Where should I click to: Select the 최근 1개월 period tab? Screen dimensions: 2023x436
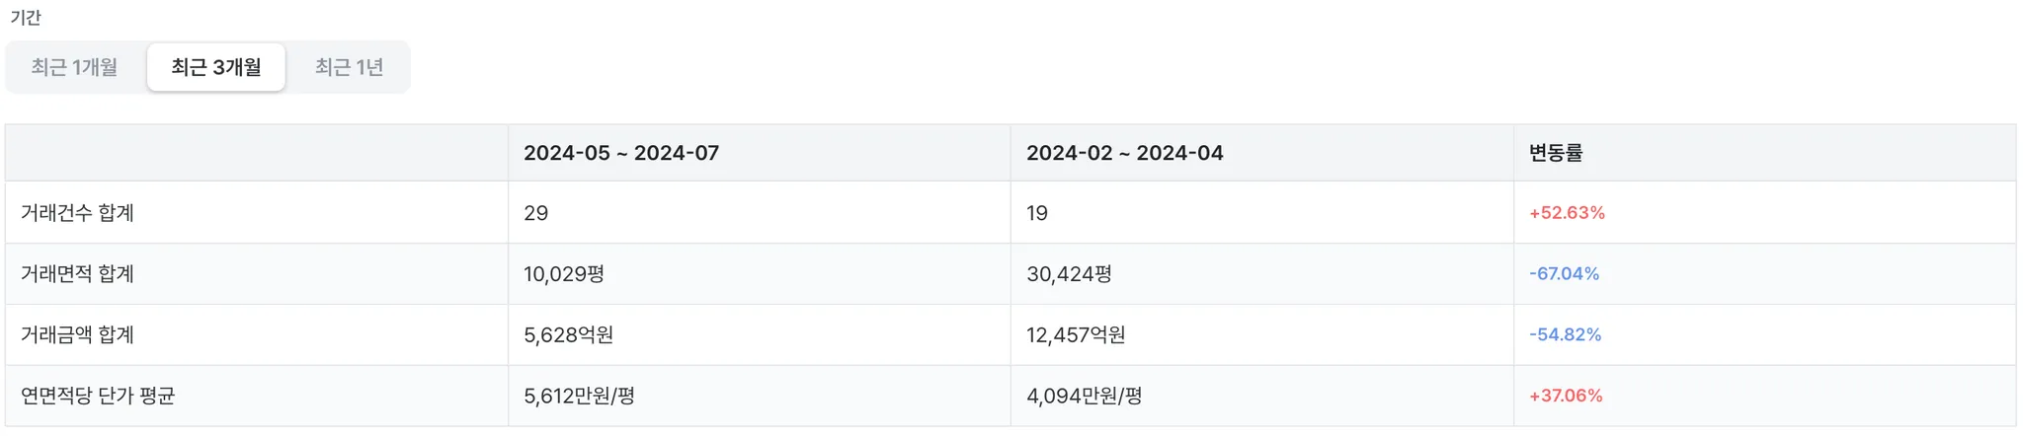tap(74, 67)
